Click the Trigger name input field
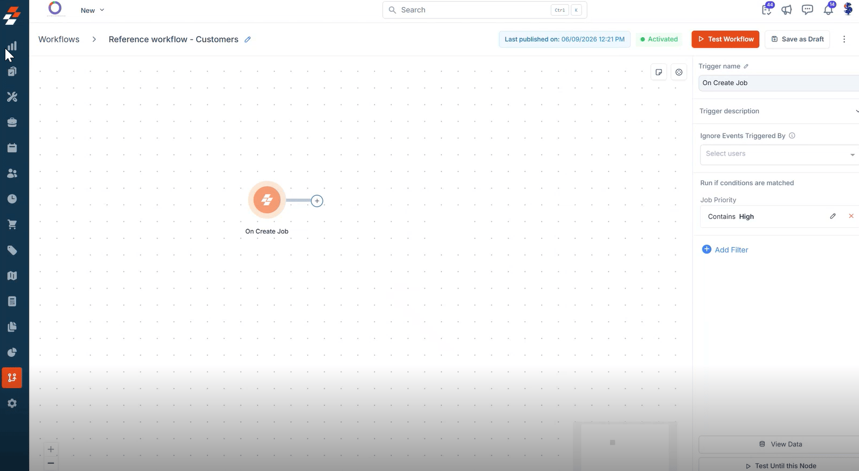859x471 pixels. [x=779, y=83]
